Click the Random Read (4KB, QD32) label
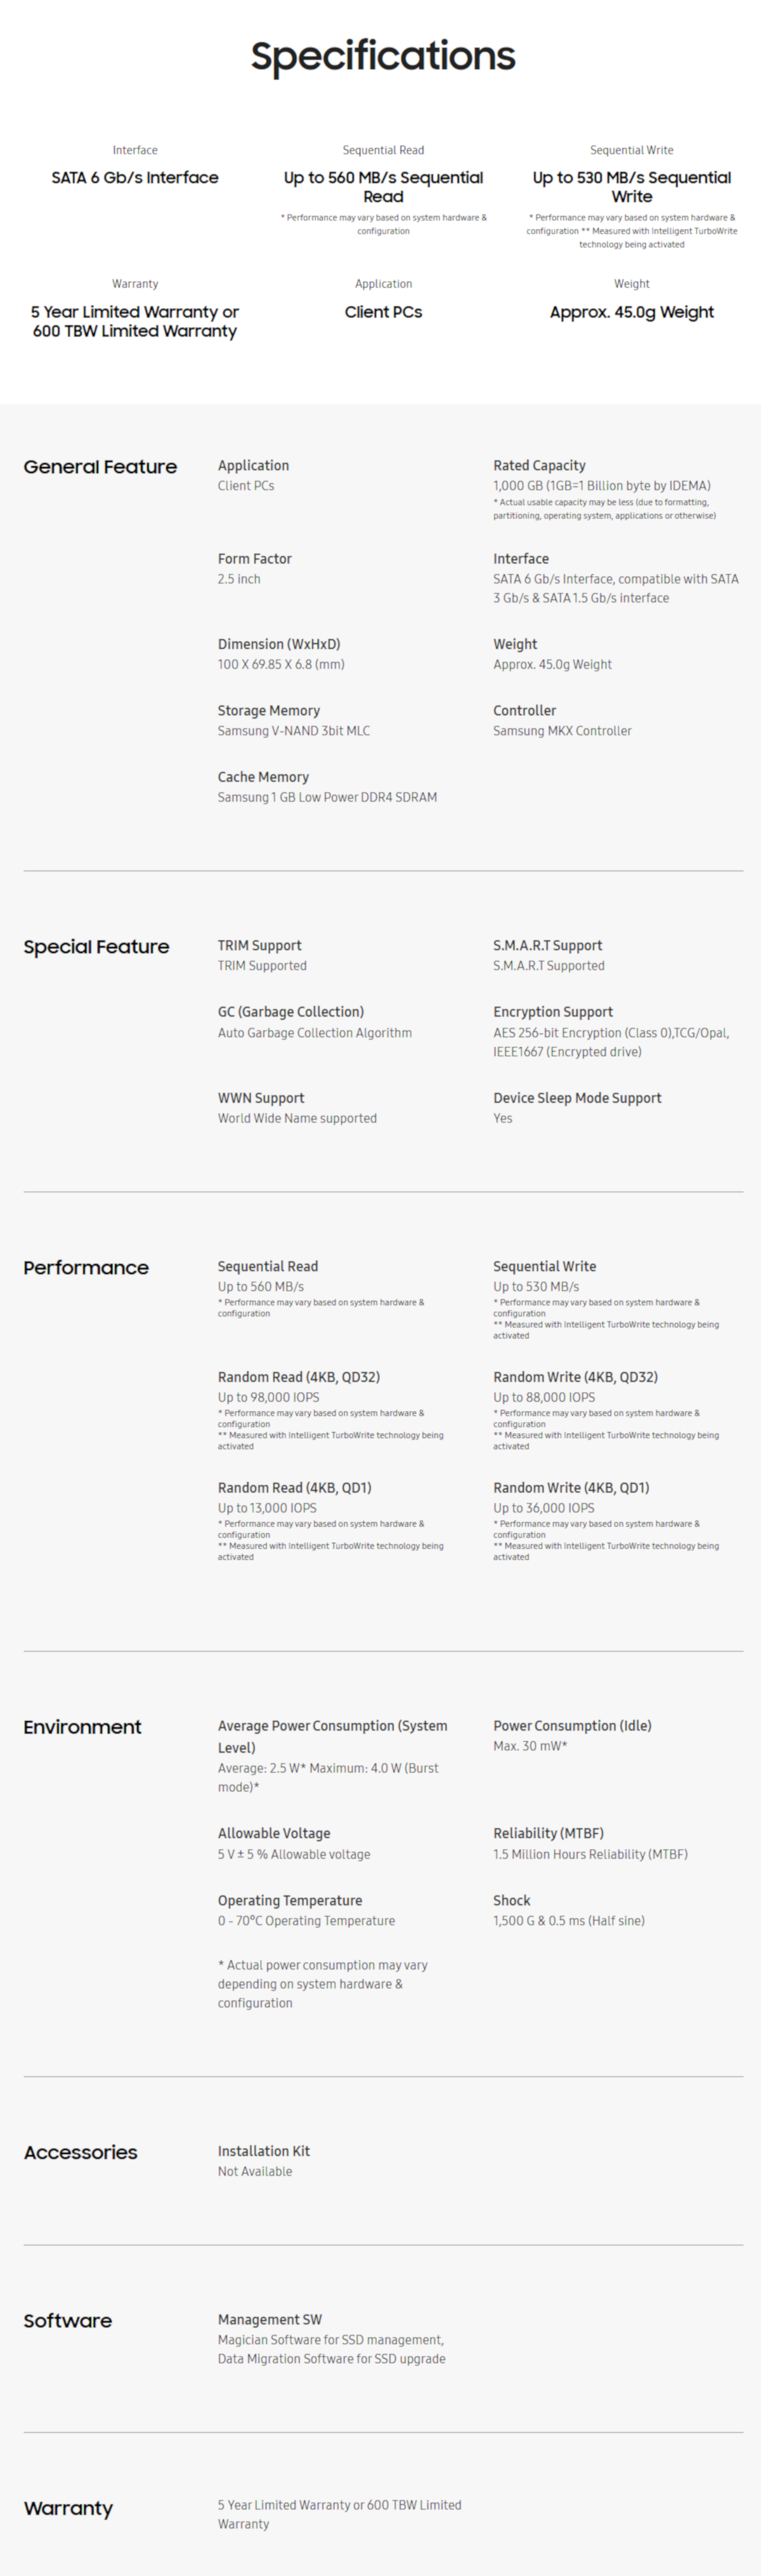Screen dimensions: 761x2576 299,1377
